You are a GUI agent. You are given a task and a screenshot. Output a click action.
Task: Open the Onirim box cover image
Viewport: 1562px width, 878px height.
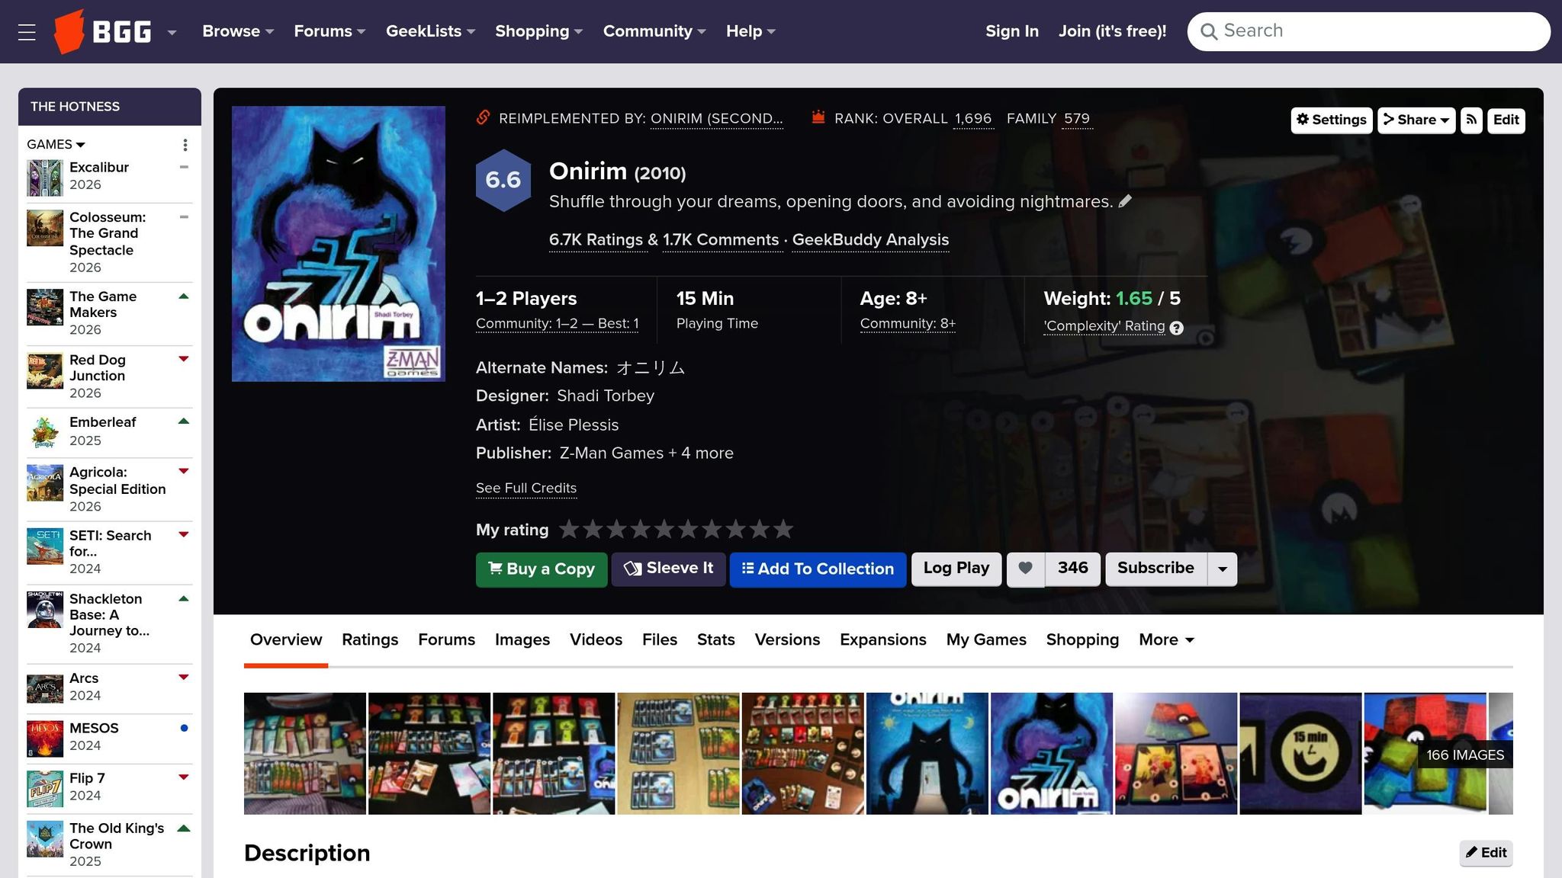339,244
